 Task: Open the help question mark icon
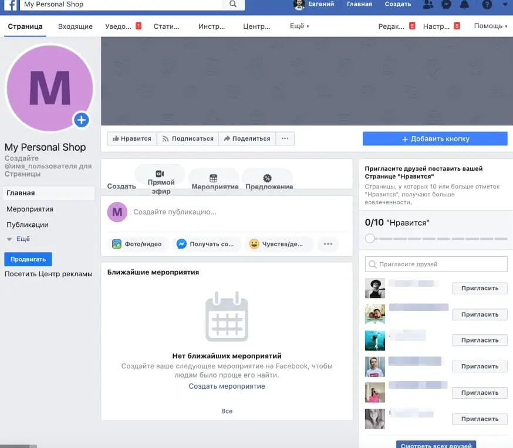tap(487, 4)
